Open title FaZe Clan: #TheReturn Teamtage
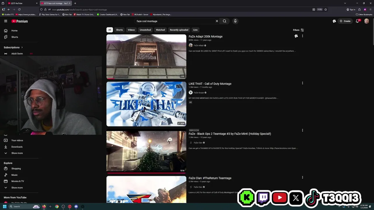The image size is (374, 210). (x=210, y=178)
